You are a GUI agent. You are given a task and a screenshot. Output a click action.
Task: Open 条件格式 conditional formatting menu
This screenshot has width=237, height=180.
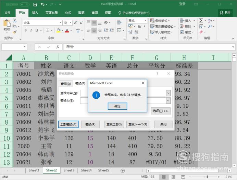[x=160, y=20]
